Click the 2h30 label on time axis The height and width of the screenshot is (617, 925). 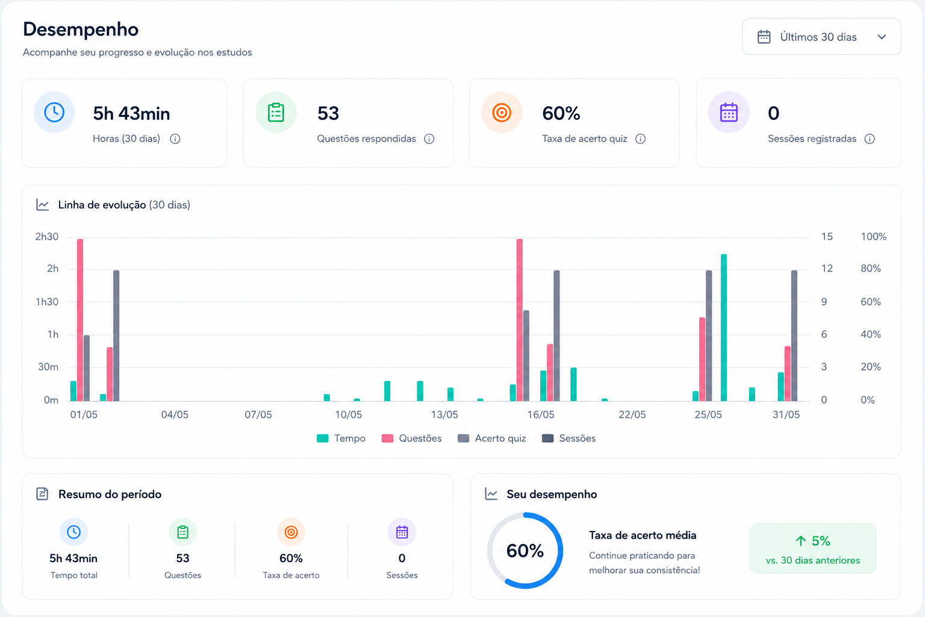pos(47,237)
